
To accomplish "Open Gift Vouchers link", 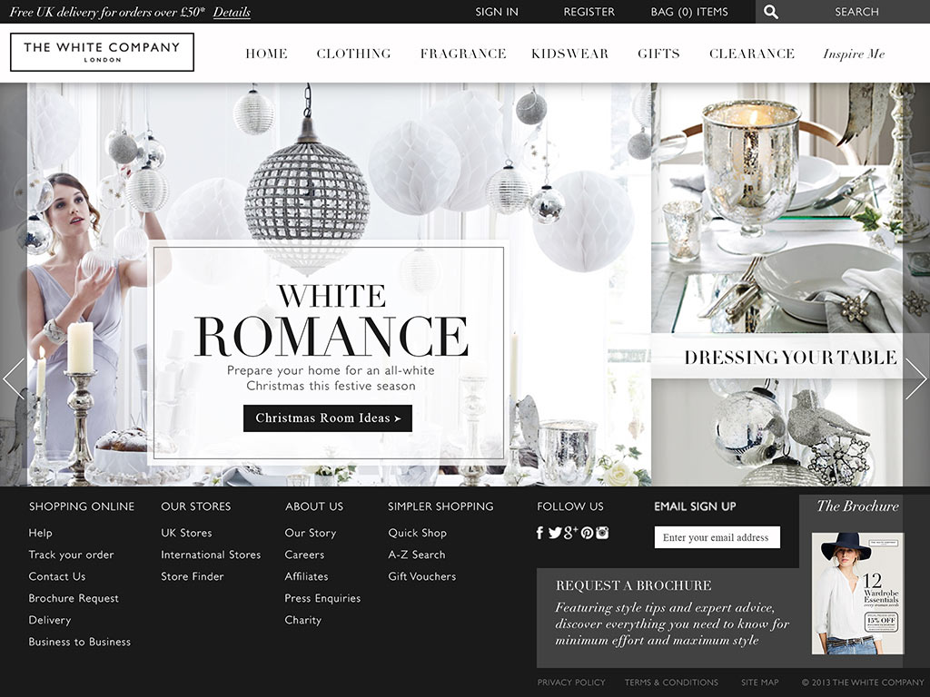I will [421, 576].
